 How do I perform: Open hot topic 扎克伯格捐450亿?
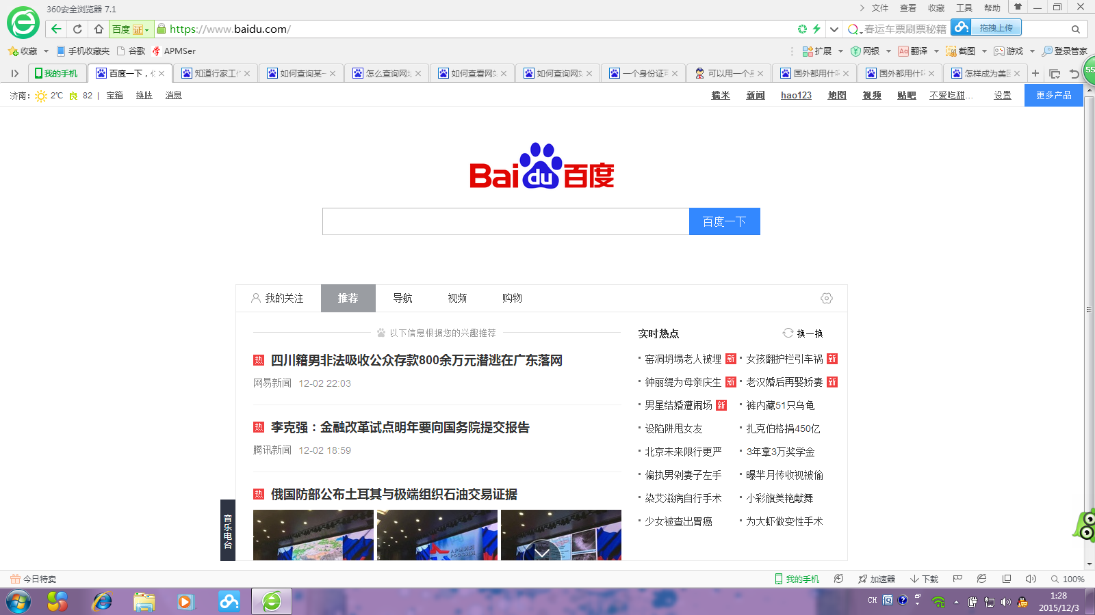(x=783, y=428)
